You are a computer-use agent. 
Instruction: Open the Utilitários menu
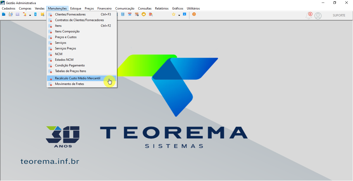point(193,8)
